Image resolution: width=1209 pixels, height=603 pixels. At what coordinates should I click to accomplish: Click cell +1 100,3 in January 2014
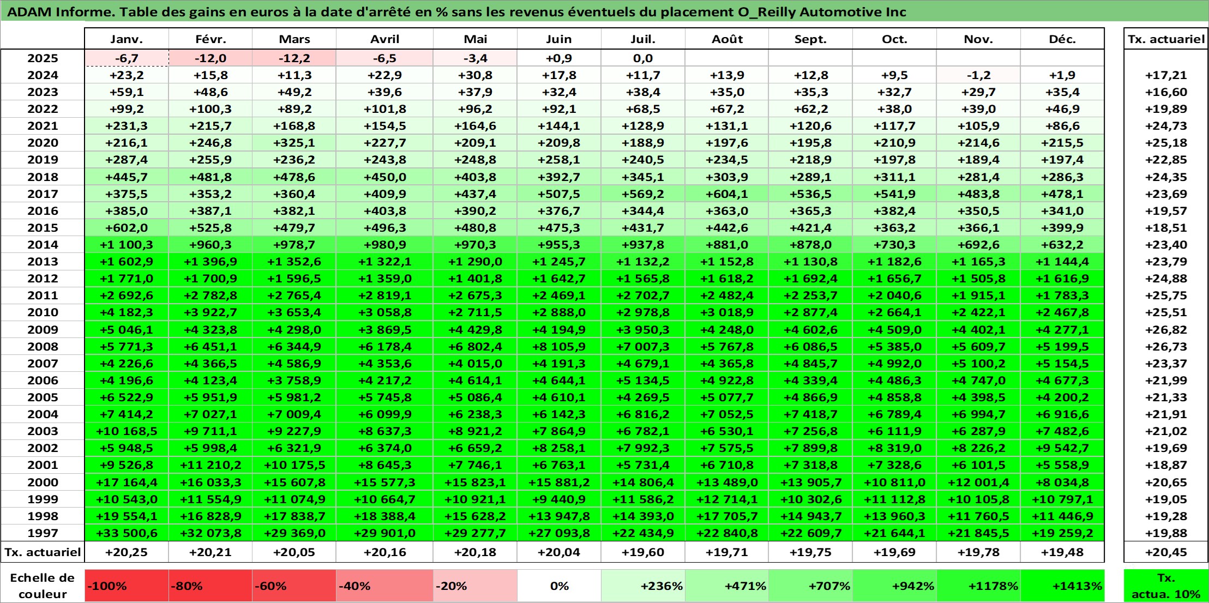click(x=127, y=245)
